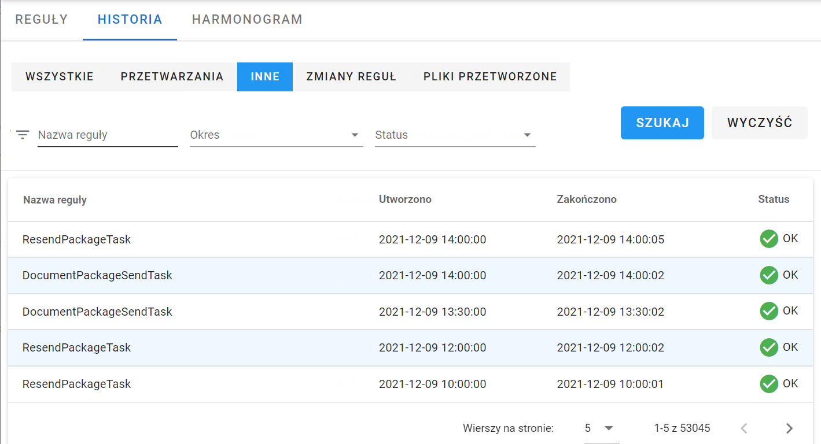Viewport: 821px width, 444px height.
Task: Click finish time 2021-12-09 10:00:01
Action: coord(610,384)
